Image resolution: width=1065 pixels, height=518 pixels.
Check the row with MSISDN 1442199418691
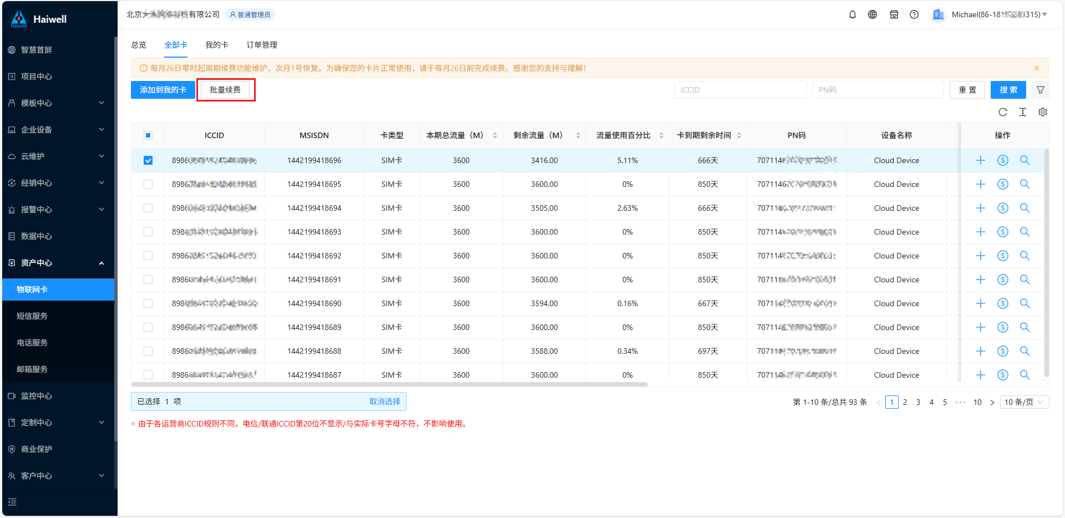coord(148,280)
